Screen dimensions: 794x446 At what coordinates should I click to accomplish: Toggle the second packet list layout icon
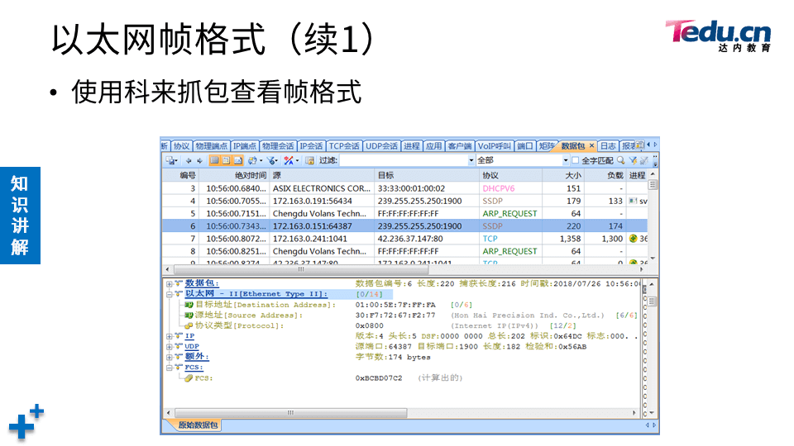tap(226, 160)
